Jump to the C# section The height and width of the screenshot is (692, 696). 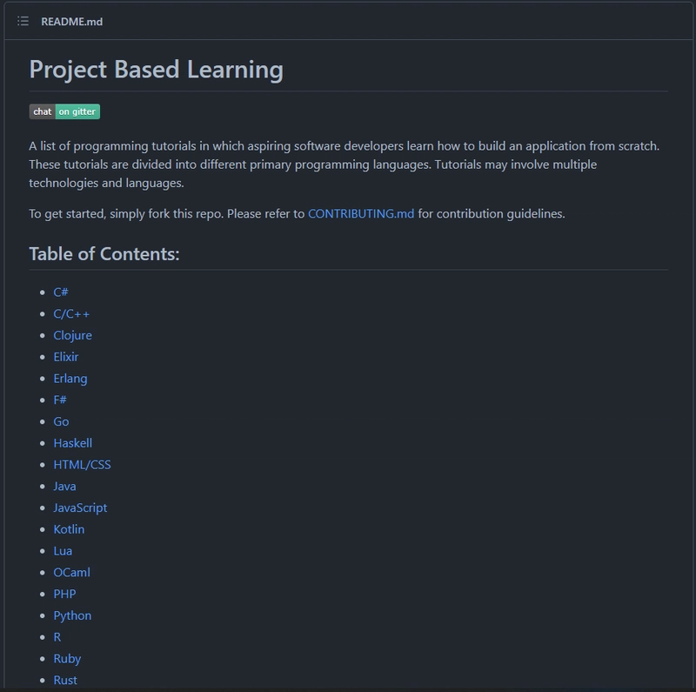[x=61, y=292]
